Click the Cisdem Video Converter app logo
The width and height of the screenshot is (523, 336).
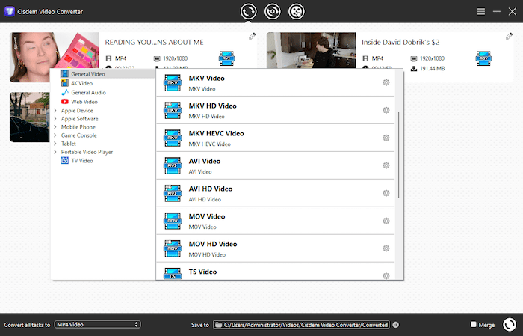[9, 12]
